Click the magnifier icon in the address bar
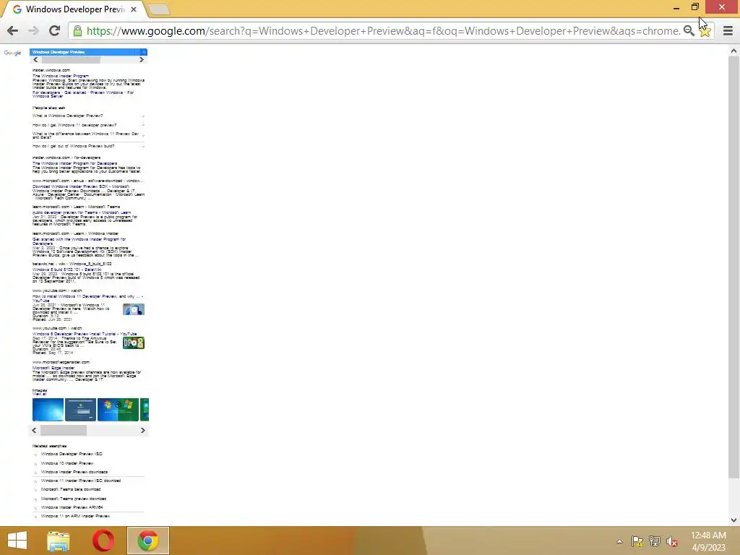This screenshot has width=740, height=555. click(689, 30)
